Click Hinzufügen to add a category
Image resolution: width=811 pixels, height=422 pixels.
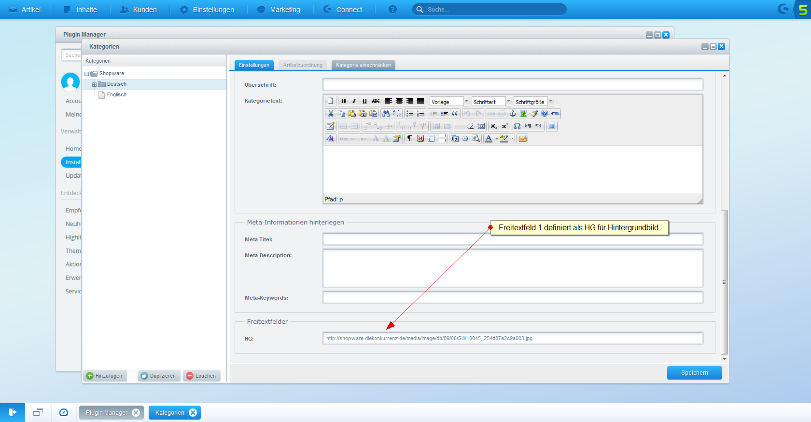pos(104,376)
